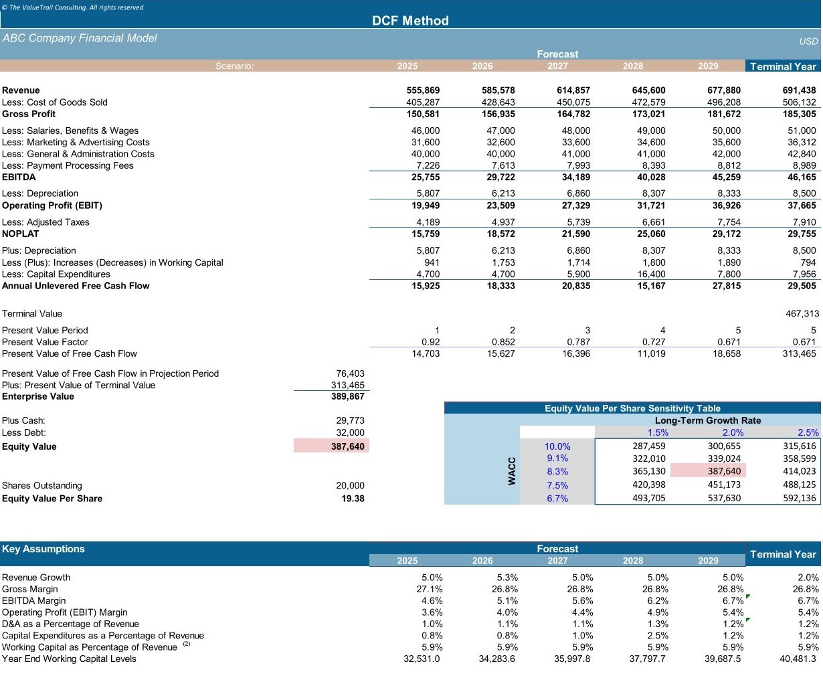Click the green comment flag on 2029 D&A percentage
823x690 pixels.
[749, 620]
